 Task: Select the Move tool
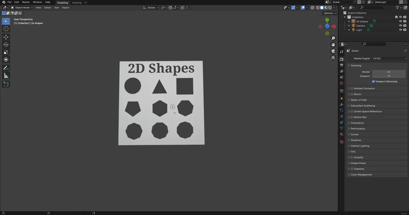6,37
